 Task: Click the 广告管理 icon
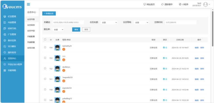pos(5,34)
